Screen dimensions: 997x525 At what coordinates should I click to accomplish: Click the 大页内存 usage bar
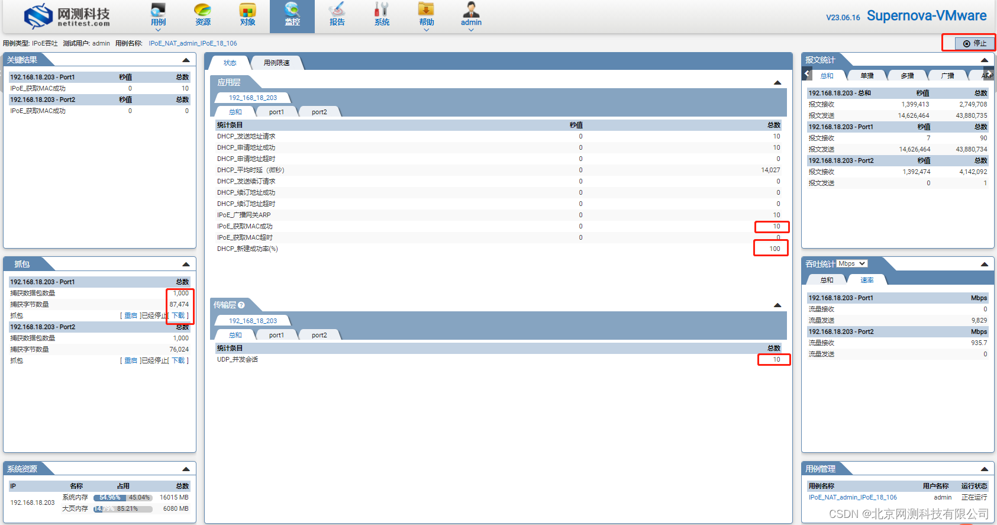[x=123, y=508]
